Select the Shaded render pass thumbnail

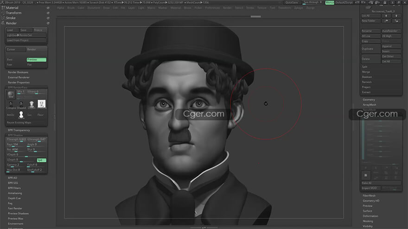pyautogui.click(x=21, y=104)
